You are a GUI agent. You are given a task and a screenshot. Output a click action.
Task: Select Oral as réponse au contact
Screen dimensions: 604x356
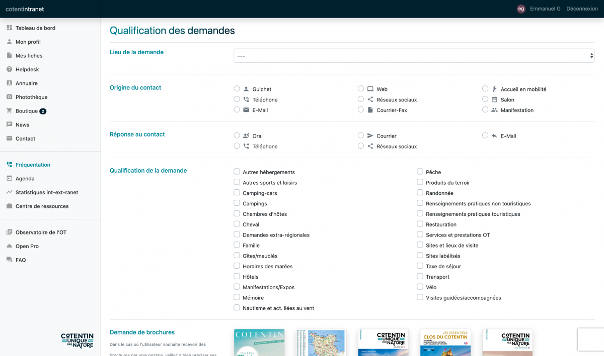tap(237, 136)
